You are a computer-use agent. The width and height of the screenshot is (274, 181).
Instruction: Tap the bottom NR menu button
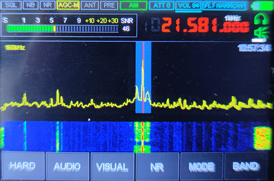[157, 165]
